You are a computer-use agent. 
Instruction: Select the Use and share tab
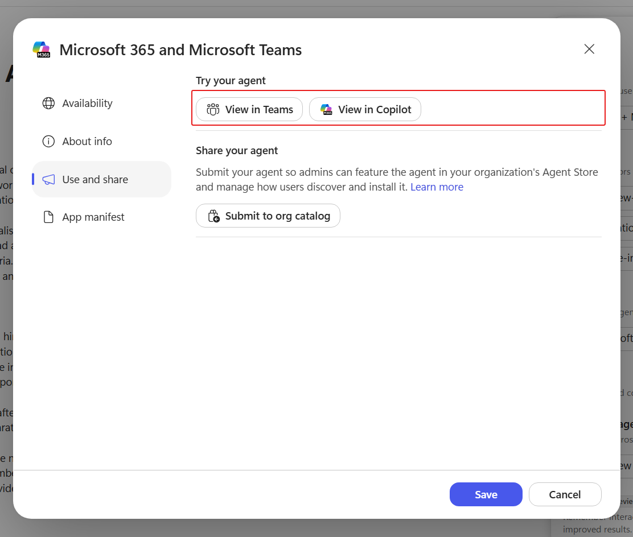coord(101,179)
